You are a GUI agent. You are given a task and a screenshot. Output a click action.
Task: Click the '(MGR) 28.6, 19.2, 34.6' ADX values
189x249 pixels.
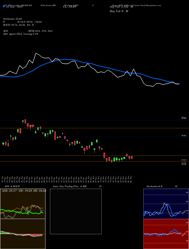[x=40, y=31]
